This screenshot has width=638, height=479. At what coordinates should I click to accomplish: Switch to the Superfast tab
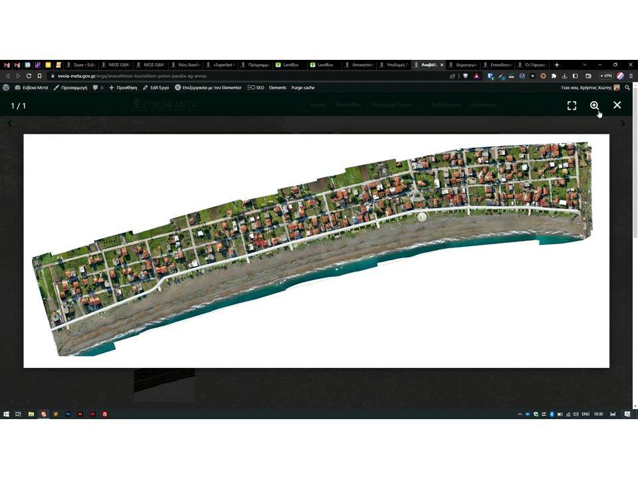220,65
